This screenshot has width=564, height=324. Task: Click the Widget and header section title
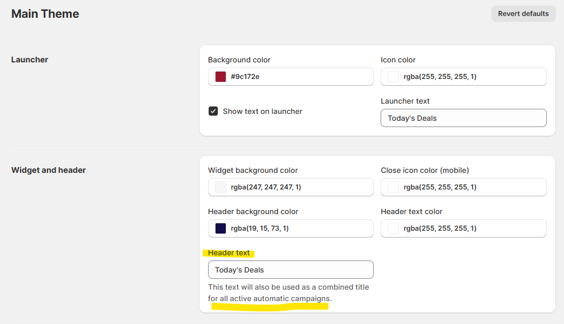49,170
